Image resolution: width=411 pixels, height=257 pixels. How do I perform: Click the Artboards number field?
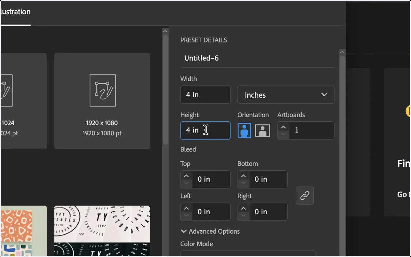tap(312, 131)
